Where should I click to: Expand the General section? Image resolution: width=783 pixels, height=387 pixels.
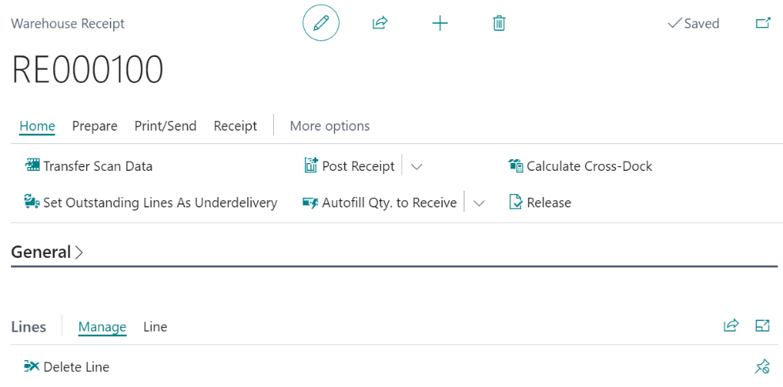(x=48, y=252)
